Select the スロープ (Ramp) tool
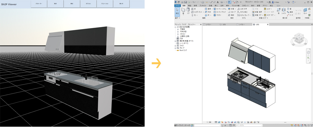The height and width of the screenshot is (127, 313). (x=232, y=12)
